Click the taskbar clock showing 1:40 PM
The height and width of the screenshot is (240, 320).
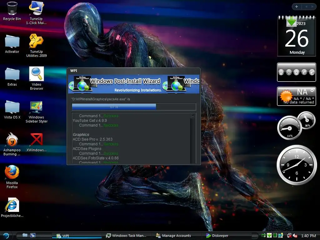[x=308, y=236]
